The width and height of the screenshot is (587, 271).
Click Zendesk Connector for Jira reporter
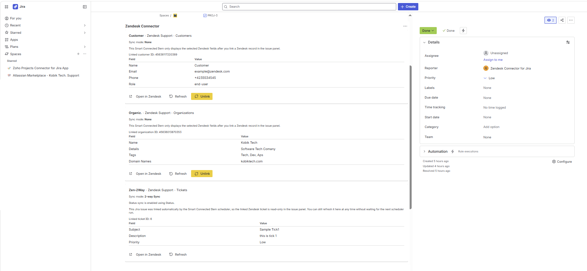pyautogui.click(x=510, y=69)
